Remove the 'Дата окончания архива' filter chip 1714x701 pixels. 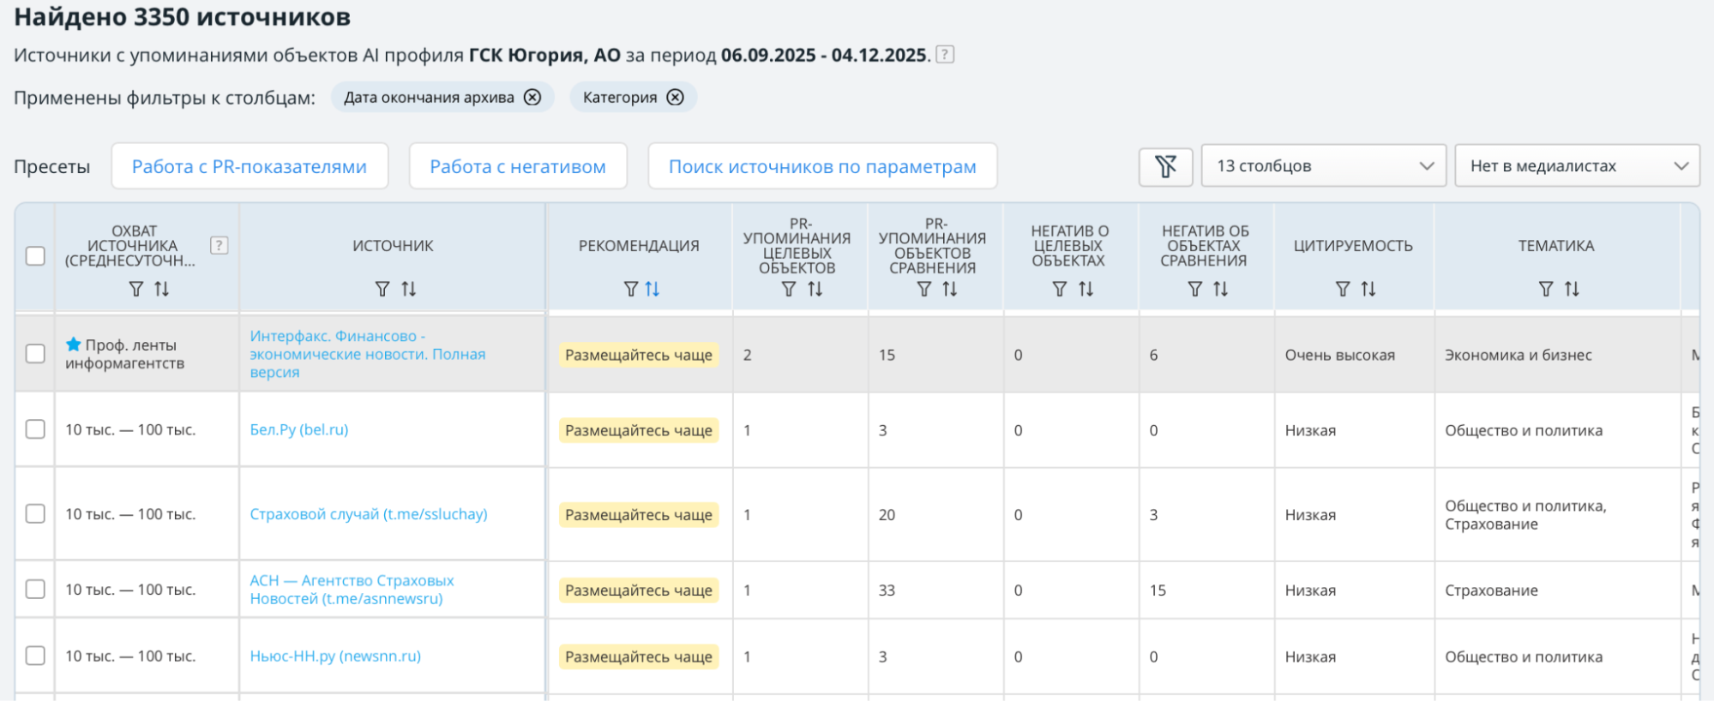click(532, 98)
